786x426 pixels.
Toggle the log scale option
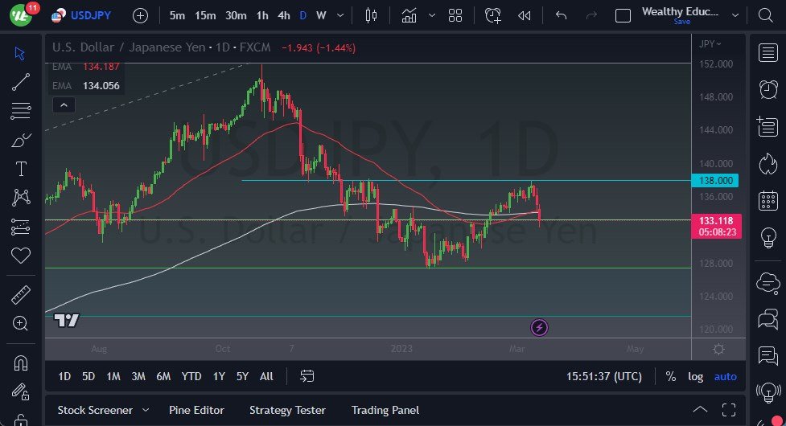click(x=695, y=376)
